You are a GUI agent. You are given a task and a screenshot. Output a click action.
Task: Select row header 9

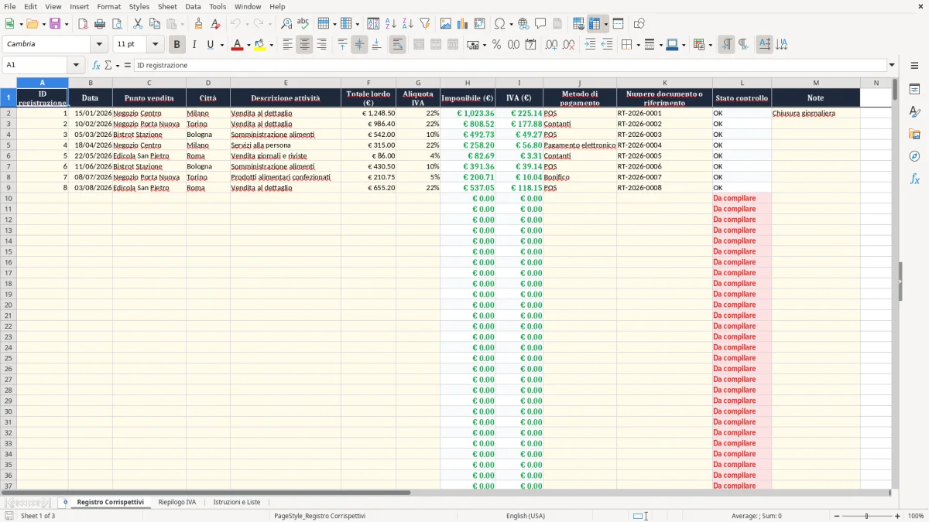pyautogui.click(x=9, y=187)
